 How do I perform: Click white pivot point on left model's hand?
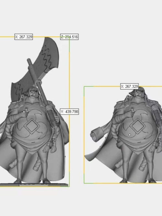pyautogui.click(x=24, y=112)
